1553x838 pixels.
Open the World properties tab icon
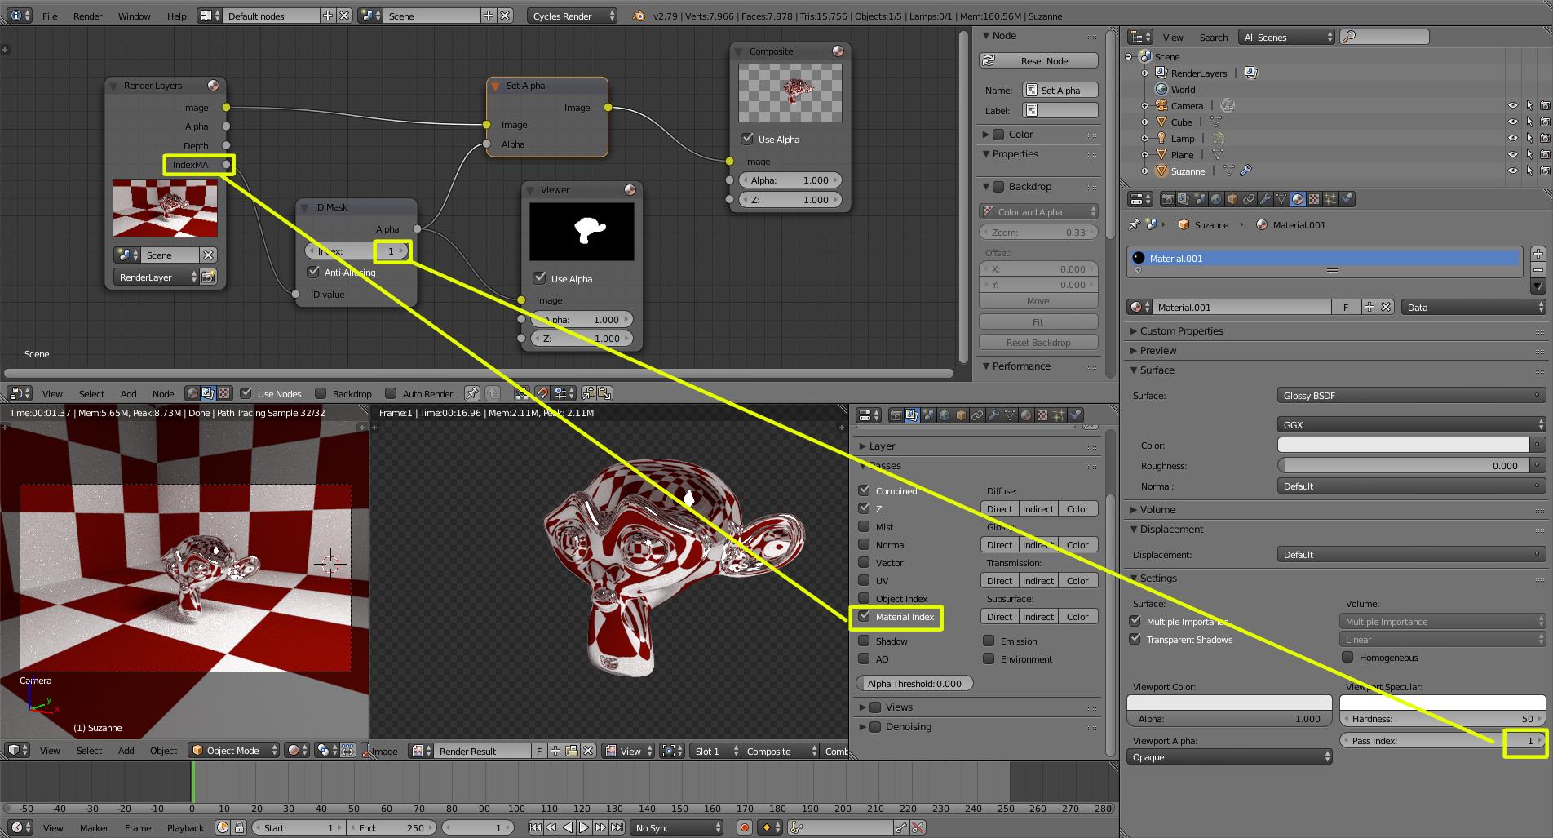[x=1216, y=199]
